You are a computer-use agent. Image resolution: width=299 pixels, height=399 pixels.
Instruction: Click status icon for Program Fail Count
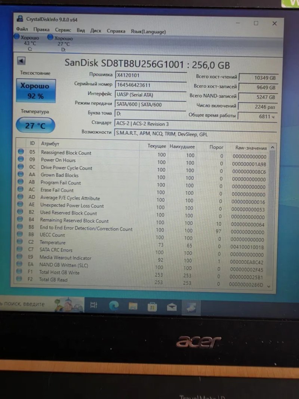click(20, 181)
